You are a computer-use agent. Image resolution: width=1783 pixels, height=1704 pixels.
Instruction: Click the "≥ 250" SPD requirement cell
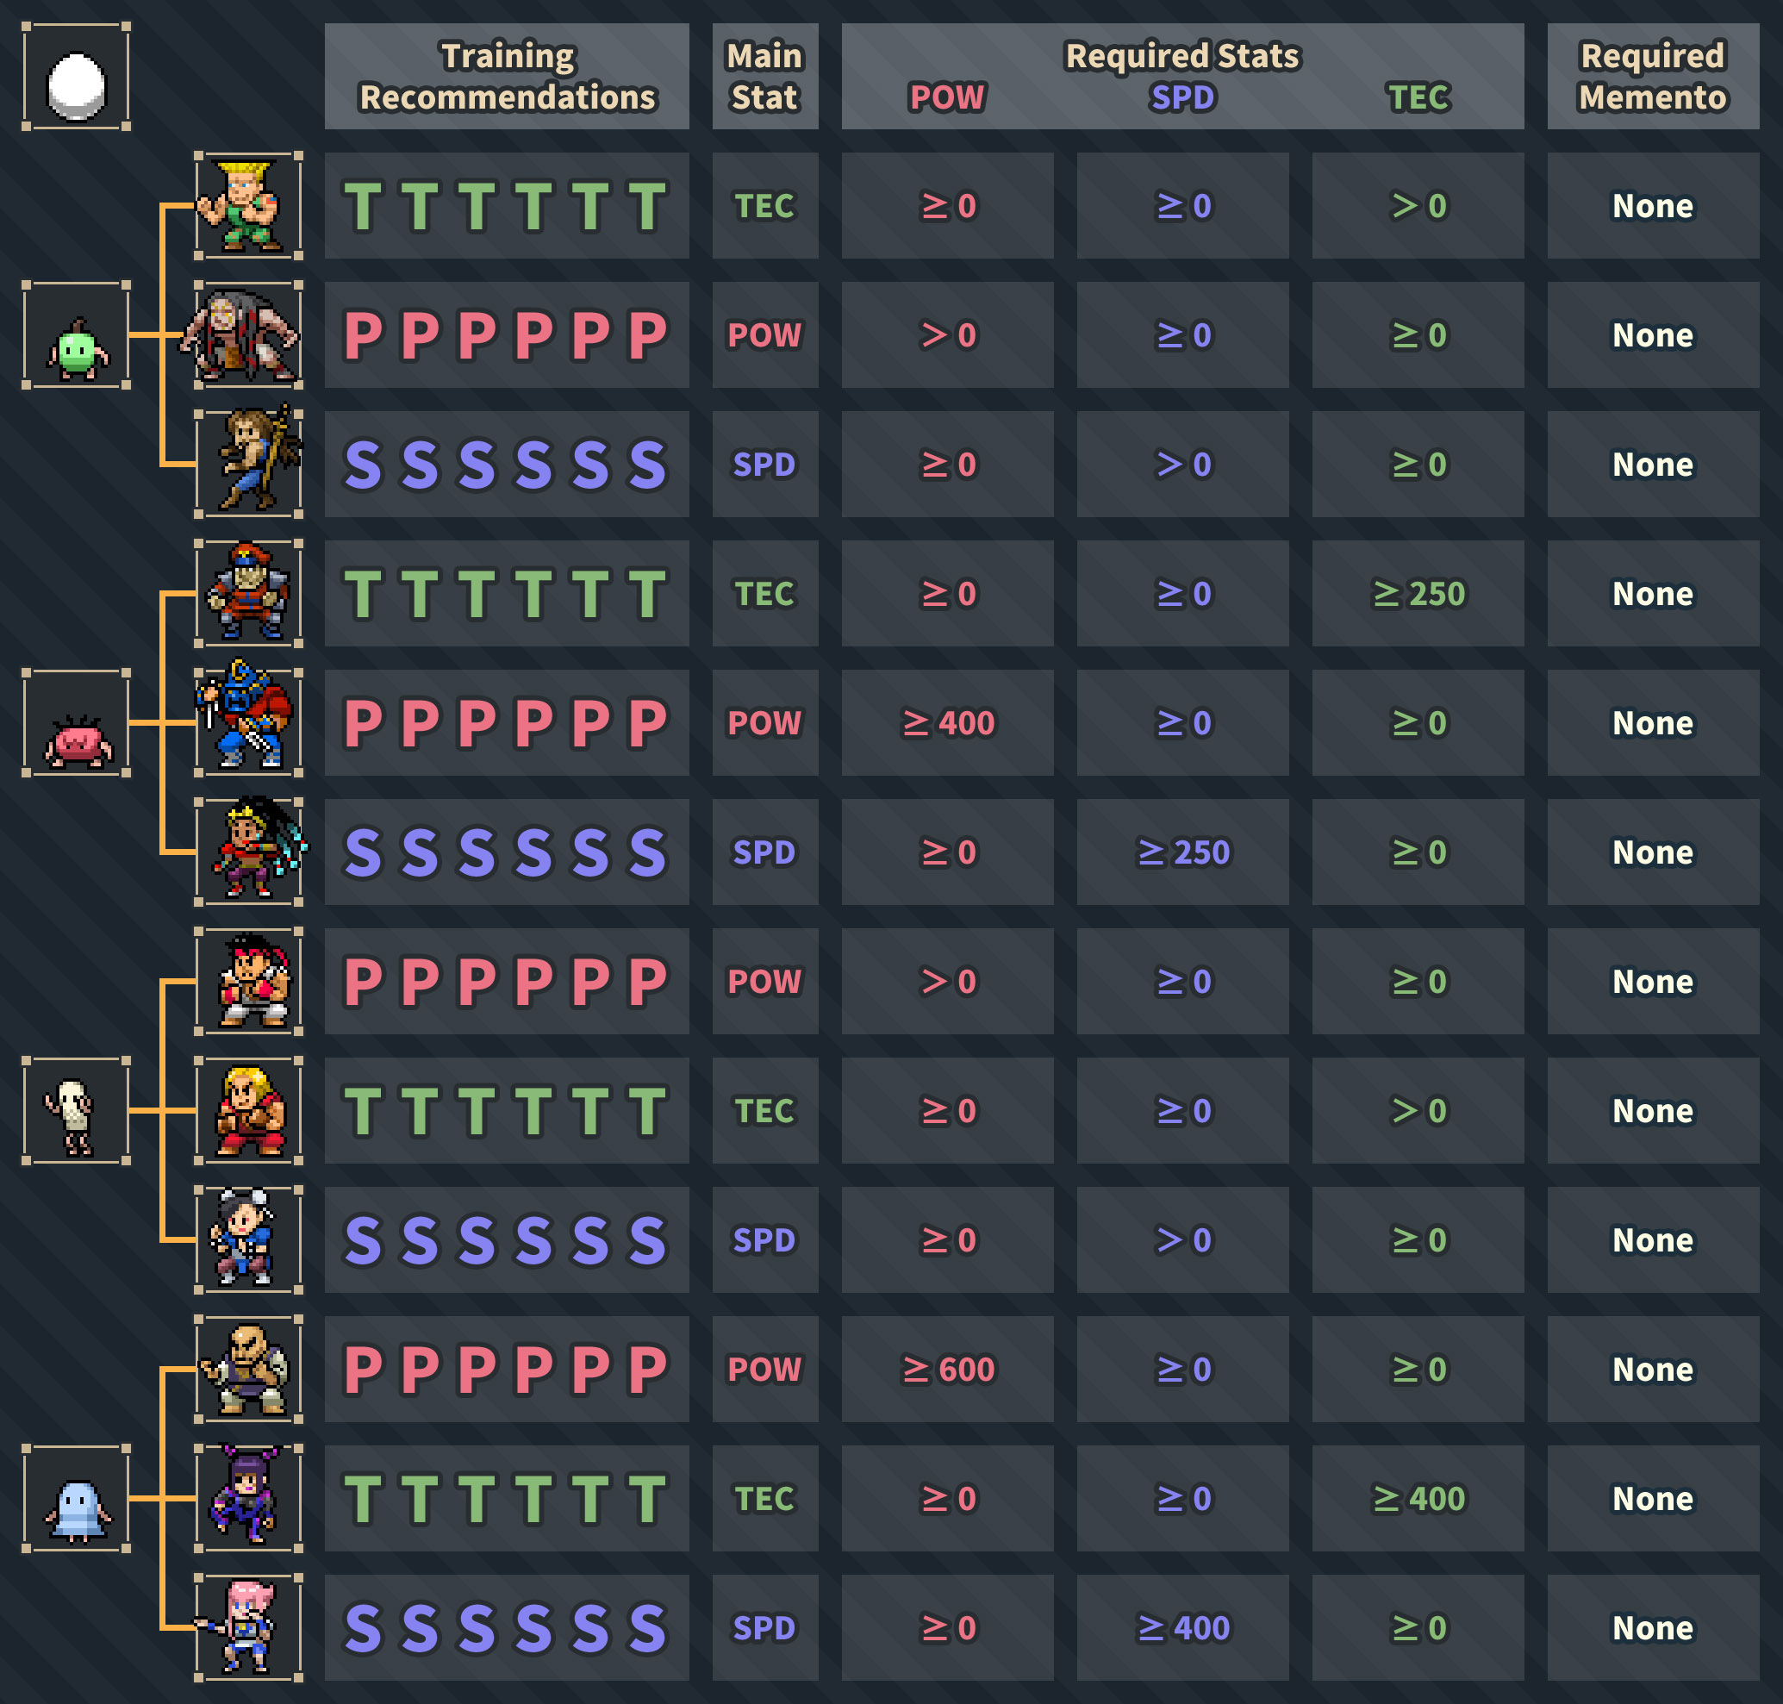1182,852
